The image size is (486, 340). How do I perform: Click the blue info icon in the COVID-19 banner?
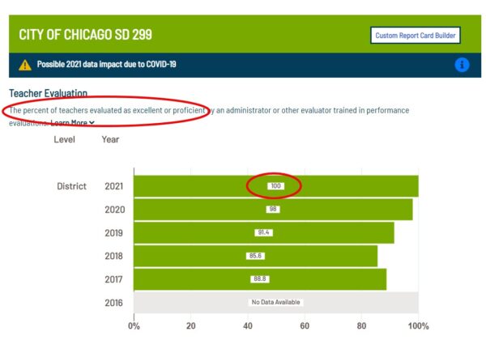pos(462,65)
